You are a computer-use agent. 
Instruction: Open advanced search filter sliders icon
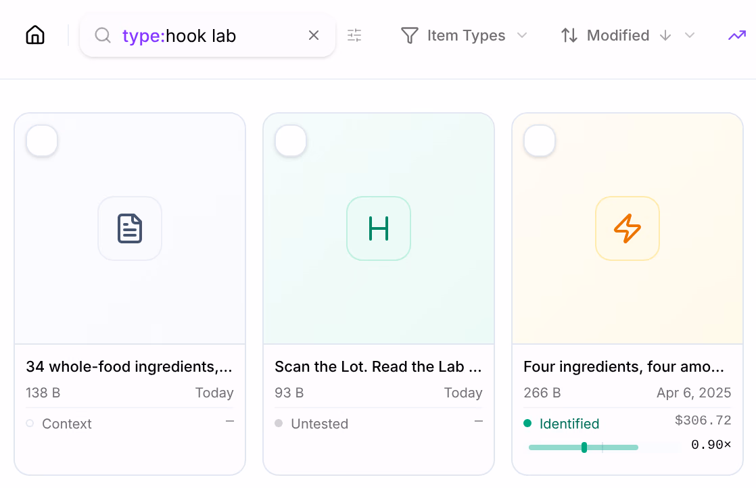point(354,35)
